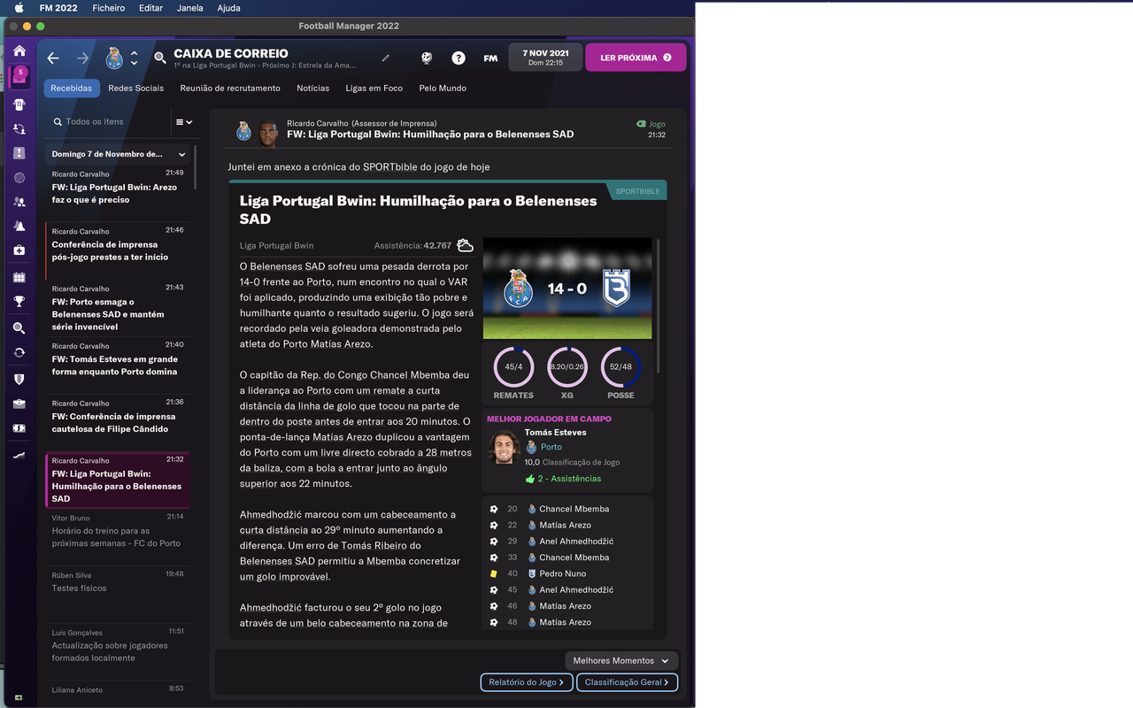Image resolution: width=1133 pixels, height=708 pixels.
Task: Open the Scouting magnifier icon in sidebar
Action: coord(19,328)
